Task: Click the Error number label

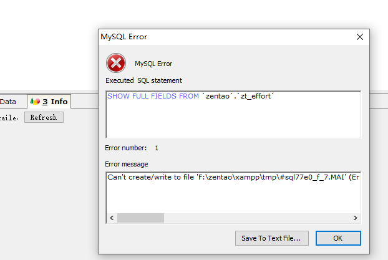Action: [x=125, y=148]
